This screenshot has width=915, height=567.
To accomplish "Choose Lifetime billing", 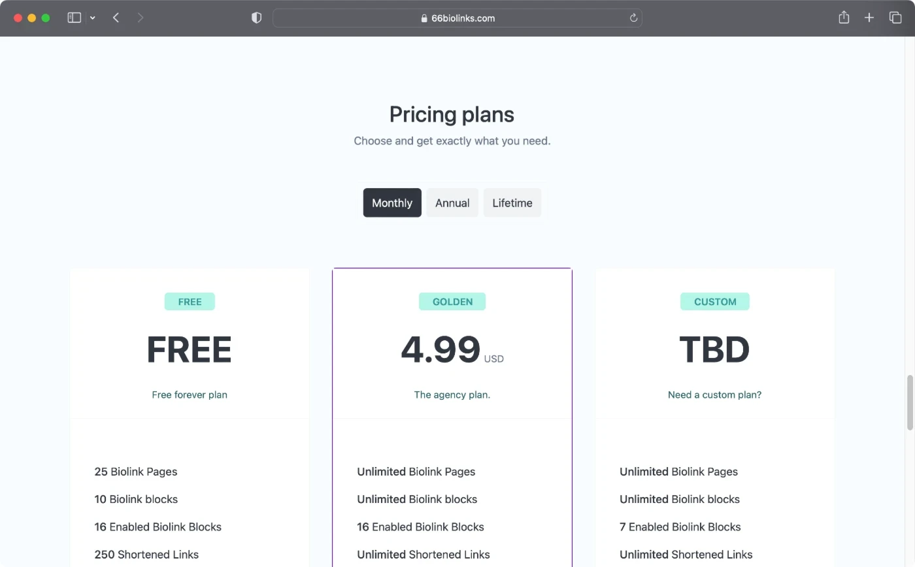I will point(512,202).
